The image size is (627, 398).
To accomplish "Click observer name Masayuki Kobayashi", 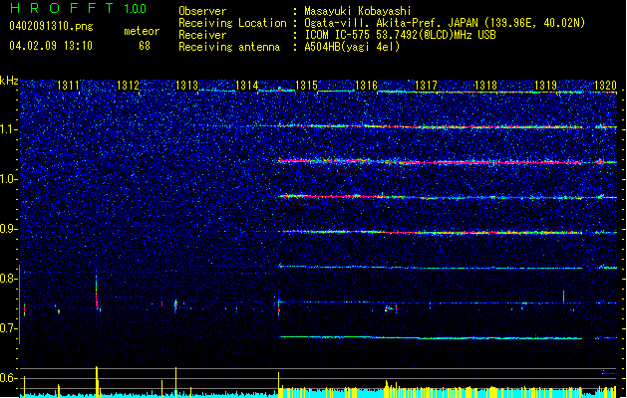I will pyautogui.click(x=358, y=11).
